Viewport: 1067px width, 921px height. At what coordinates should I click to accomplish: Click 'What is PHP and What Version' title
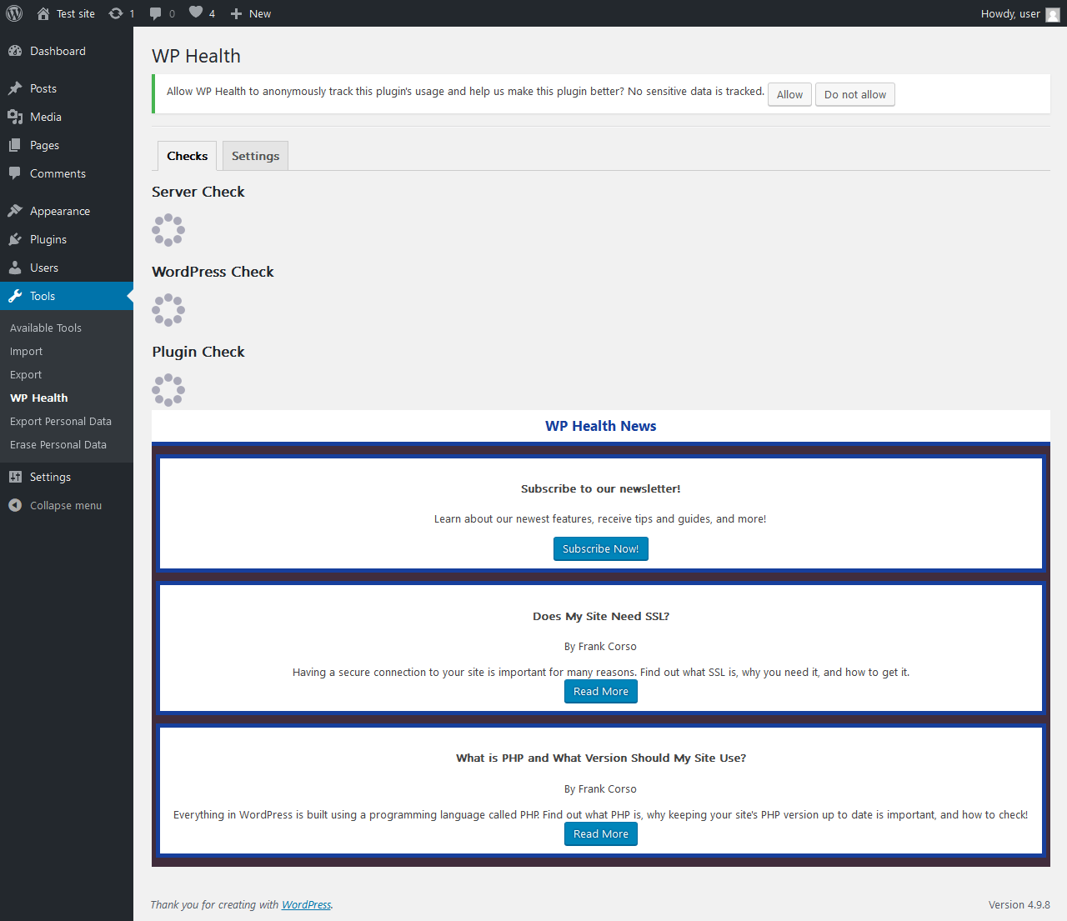tap(601, 758)
